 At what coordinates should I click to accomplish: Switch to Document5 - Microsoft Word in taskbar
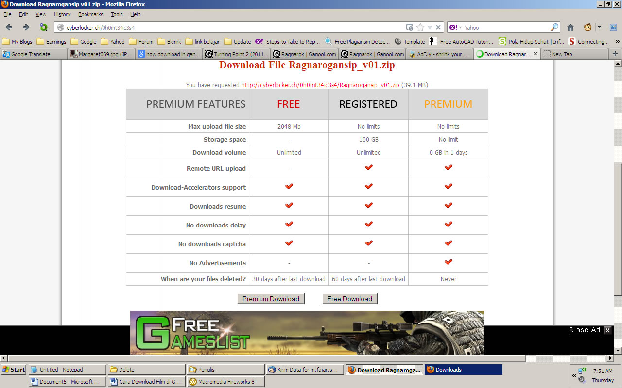pyautogui.click(x=67, y=382)
